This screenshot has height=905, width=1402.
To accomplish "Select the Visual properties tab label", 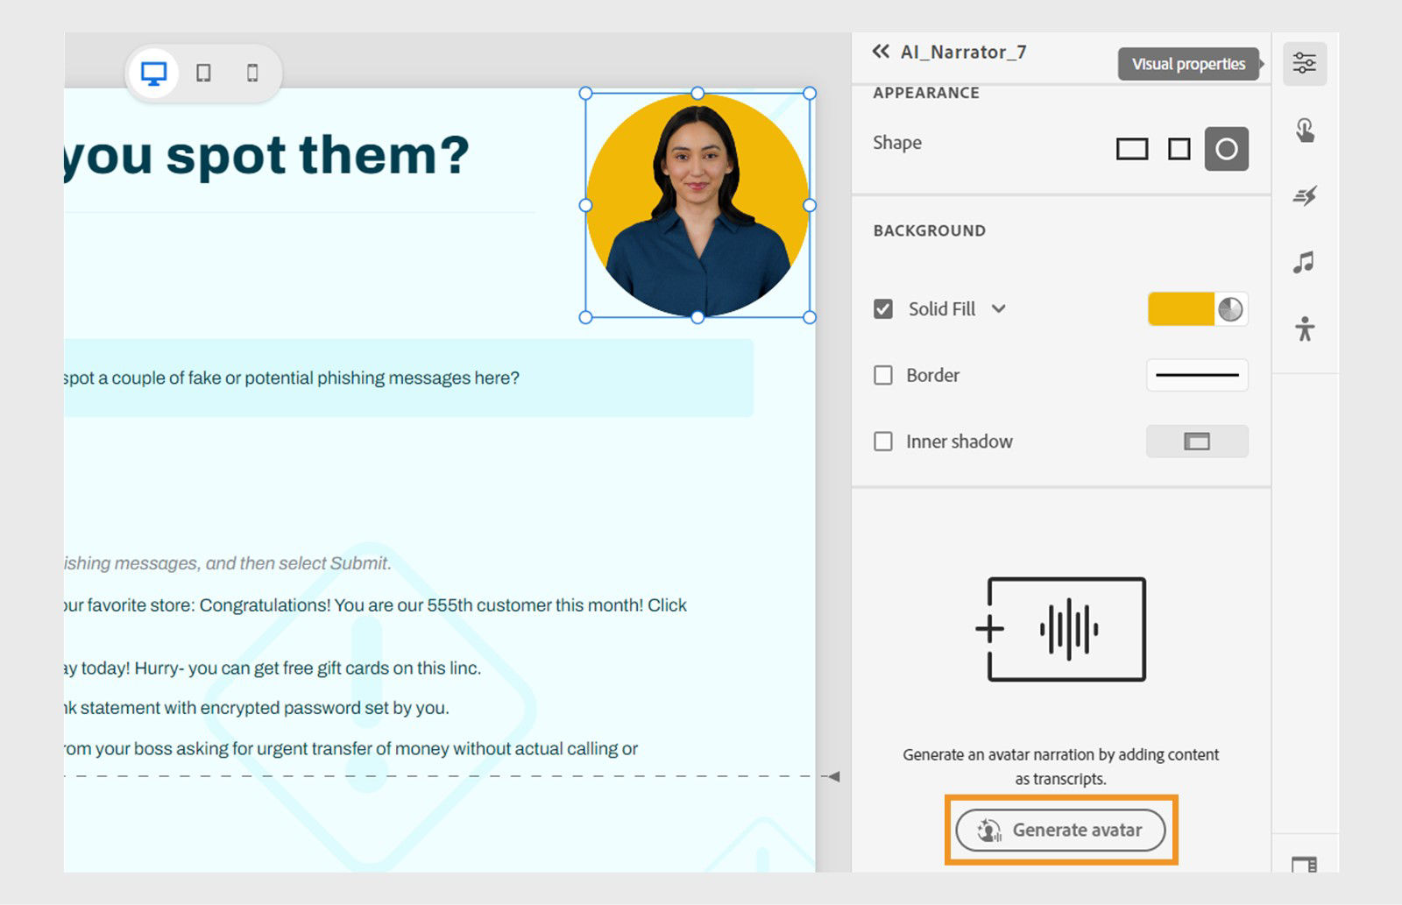I will (1188, 63).
